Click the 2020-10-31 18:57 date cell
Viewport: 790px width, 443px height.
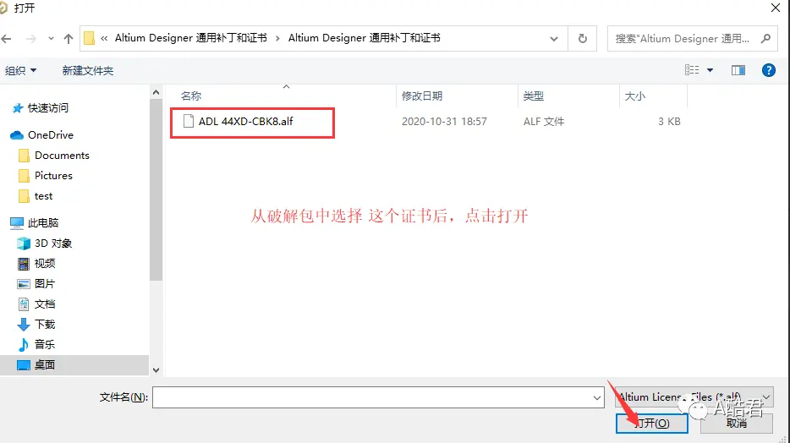click(x=444, y=122)
